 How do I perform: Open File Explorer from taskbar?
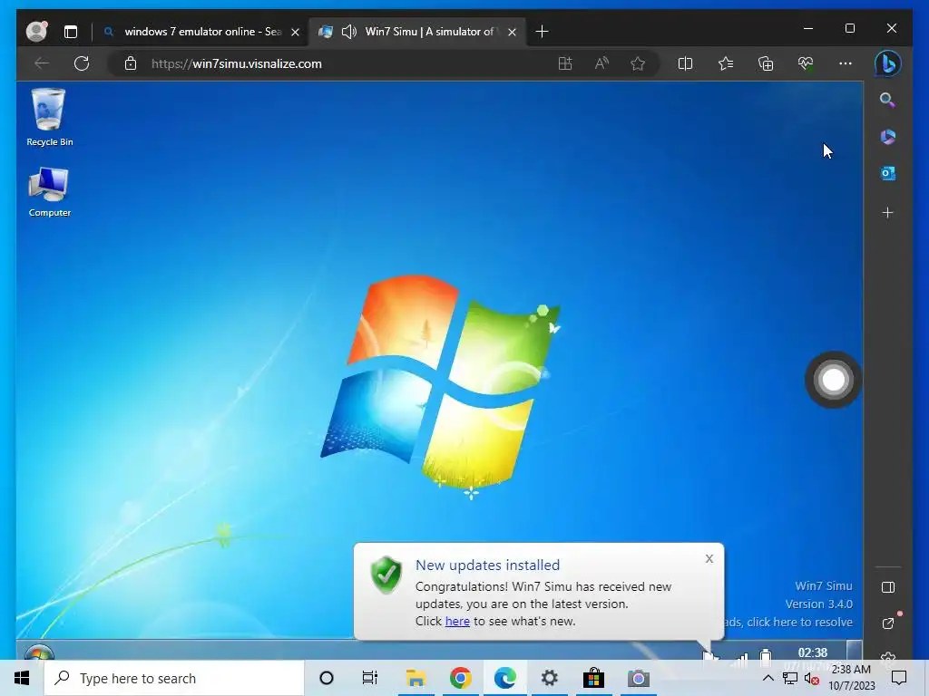pyautogui.click(x=416, y=678)
